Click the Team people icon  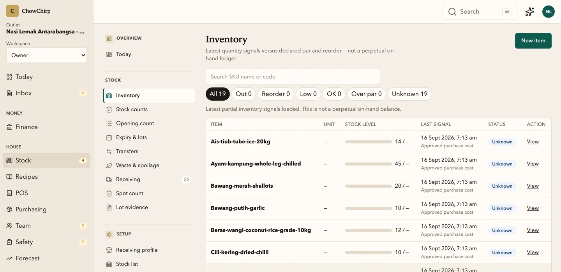(9, 226)
